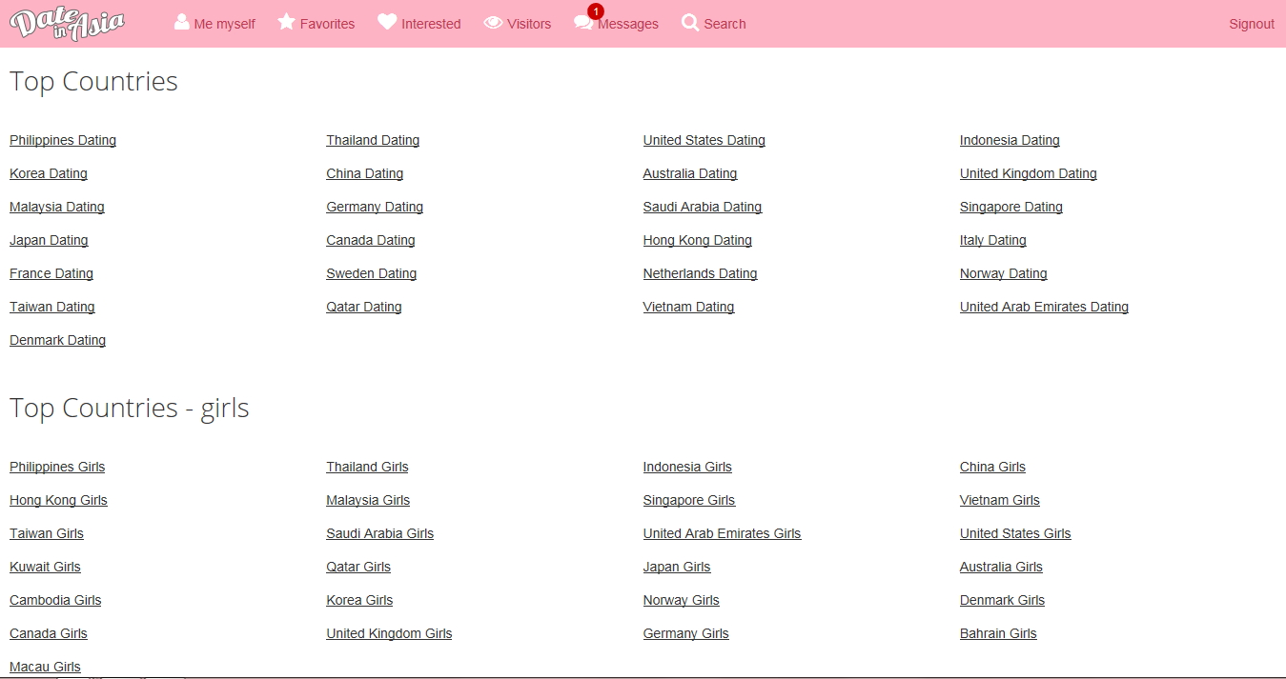This screenshot has width=1286, height=679.
Task: Click the Me myself person icon
Action: point(182,22)
